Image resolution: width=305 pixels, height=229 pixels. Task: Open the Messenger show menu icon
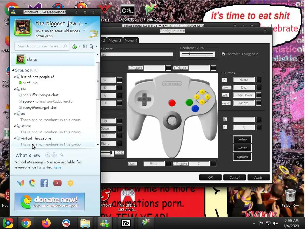coord(92,46)
